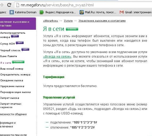Open Супер АОН in the sidebar
The image size is (152, 136).
(x=7, y=44)
